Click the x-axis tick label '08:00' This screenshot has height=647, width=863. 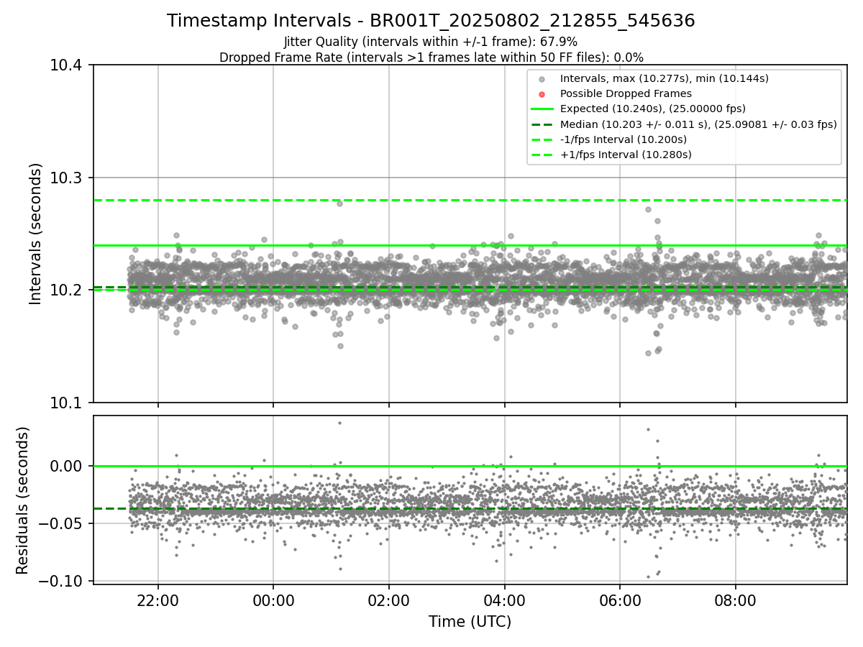point(735,600)
